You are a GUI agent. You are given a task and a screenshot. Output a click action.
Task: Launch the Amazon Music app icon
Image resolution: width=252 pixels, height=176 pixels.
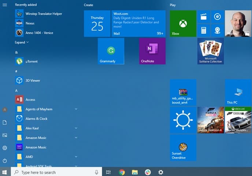19,147
